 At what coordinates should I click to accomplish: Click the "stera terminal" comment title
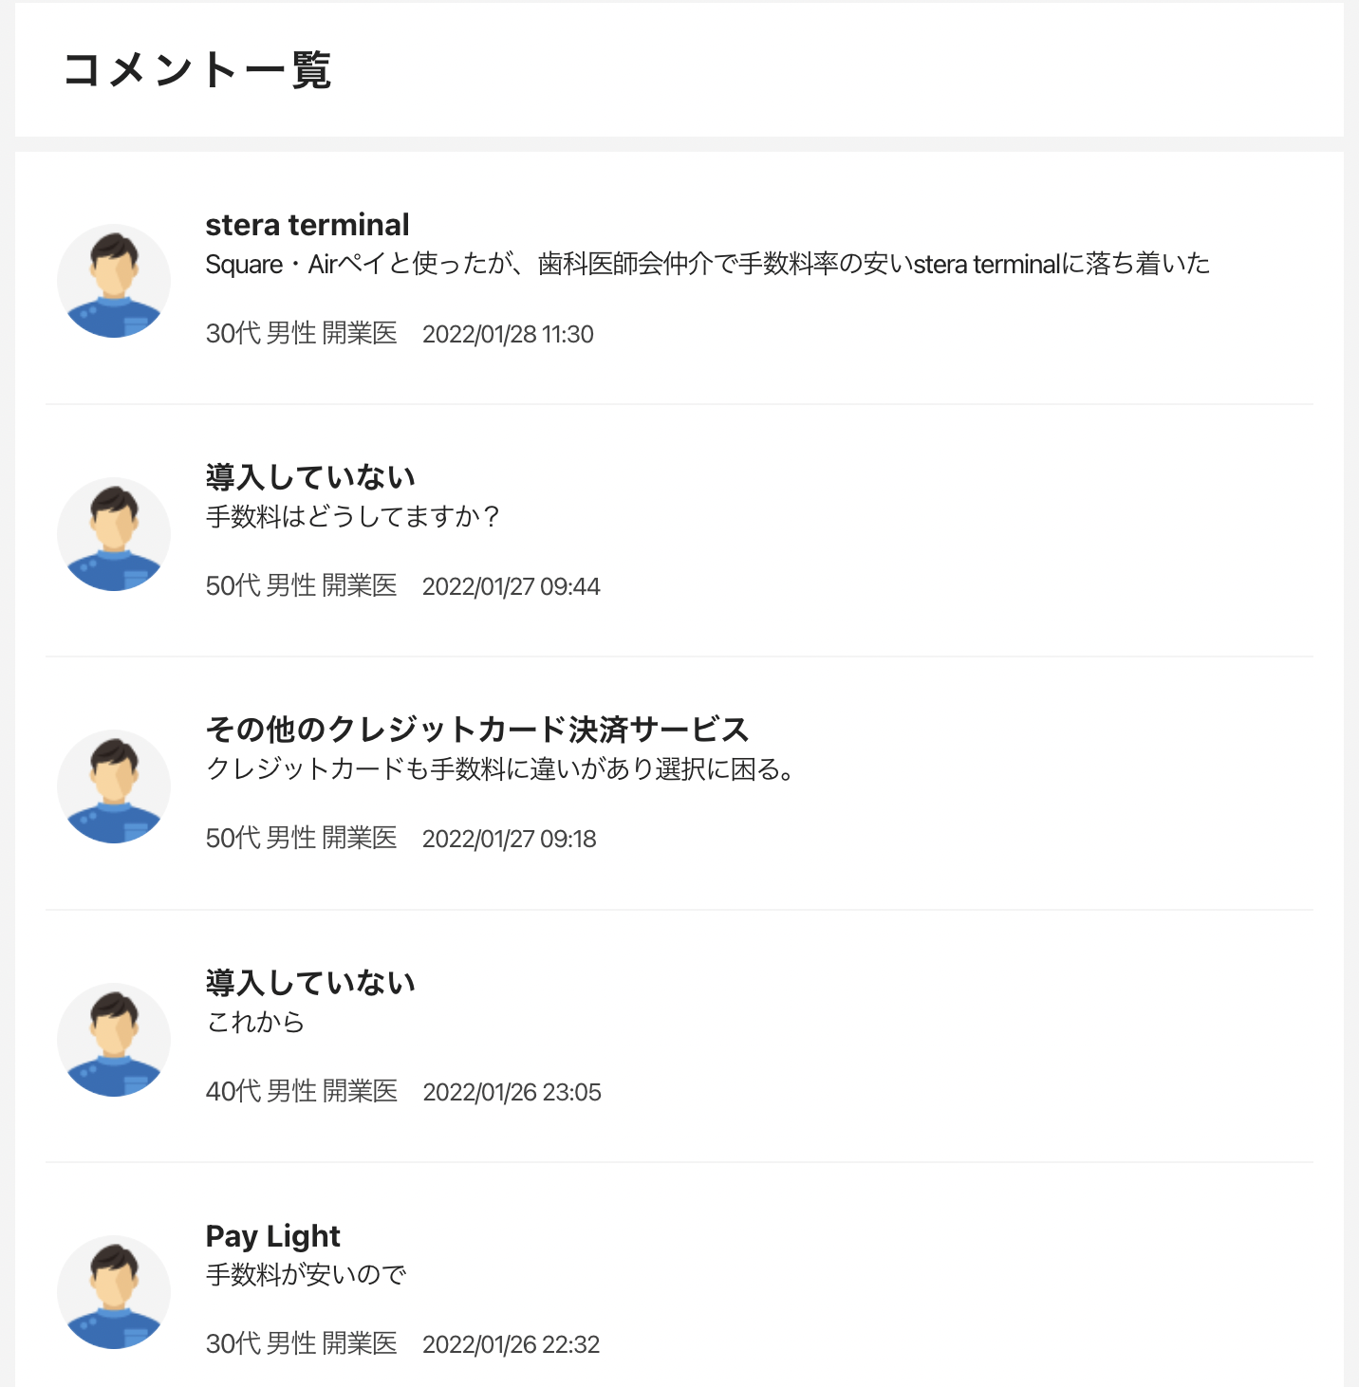[x=307, y=225]
